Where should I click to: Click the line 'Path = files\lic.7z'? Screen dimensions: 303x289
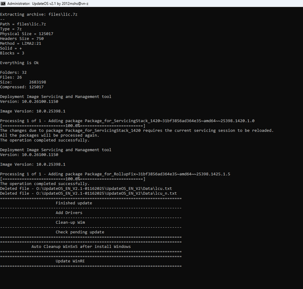click(23, 24)
